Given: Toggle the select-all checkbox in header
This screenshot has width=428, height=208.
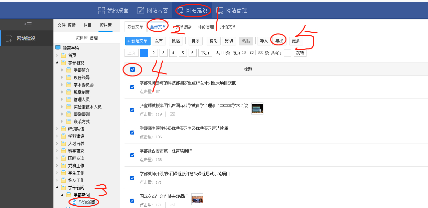Looking at the screenshot, I should [x=133, y=69].
